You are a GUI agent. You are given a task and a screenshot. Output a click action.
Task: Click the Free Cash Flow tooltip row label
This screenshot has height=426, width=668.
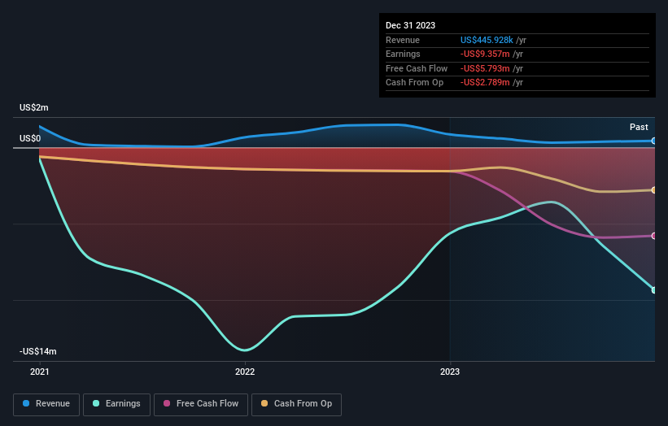click(x=417, y=68)
